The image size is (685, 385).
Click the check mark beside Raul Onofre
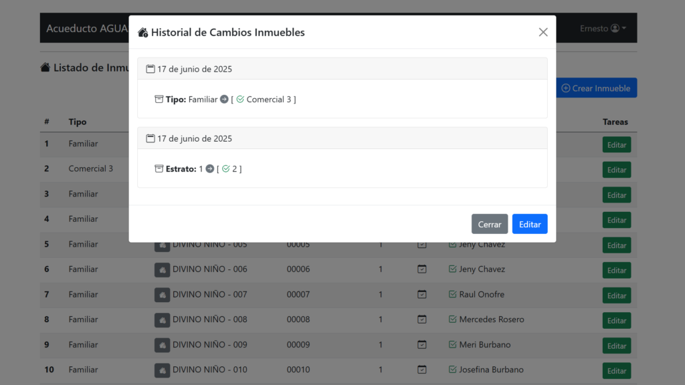coord(452,295)
